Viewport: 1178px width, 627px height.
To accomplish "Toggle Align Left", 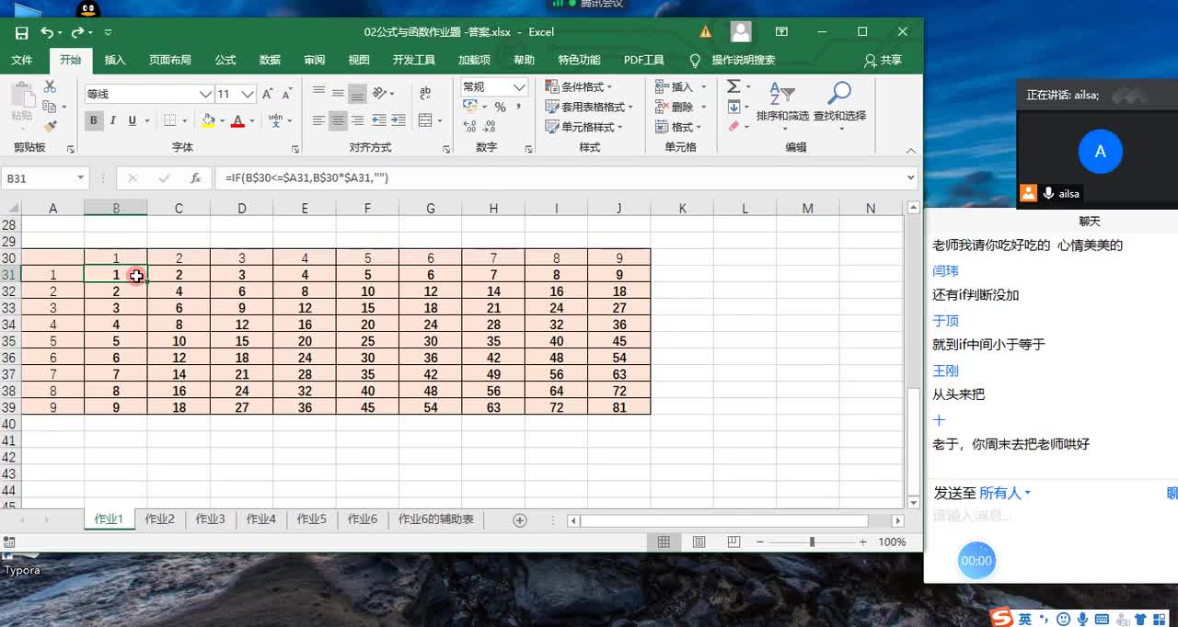I will coord(318,120).
